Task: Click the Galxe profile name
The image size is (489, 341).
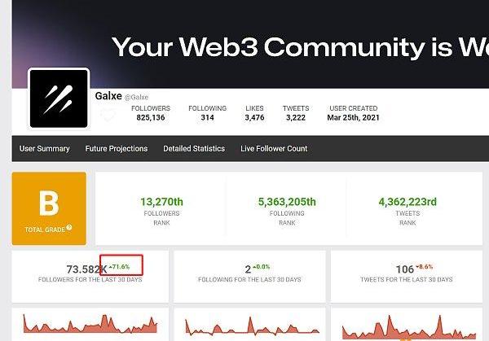Action: click(x=108, y=97)
